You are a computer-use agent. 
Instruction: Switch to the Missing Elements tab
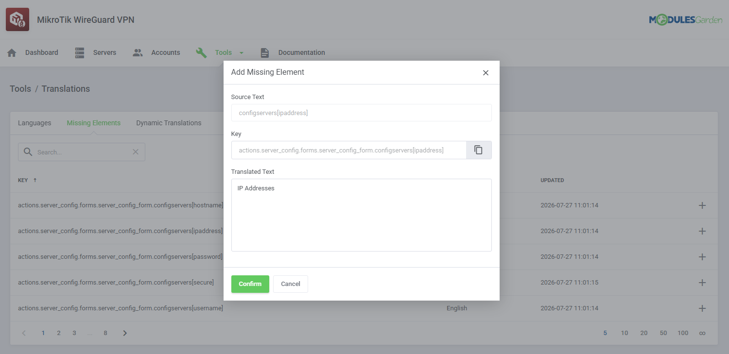(x=94, y=123)
